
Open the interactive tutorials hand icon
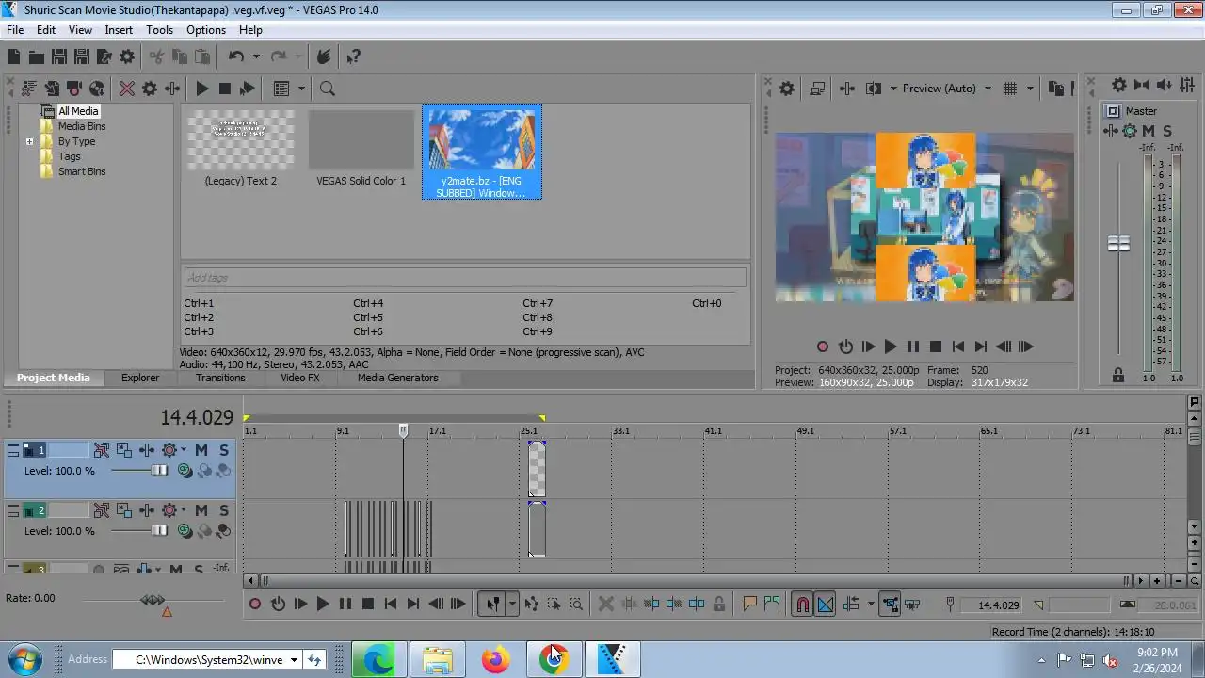pos(324,56)
